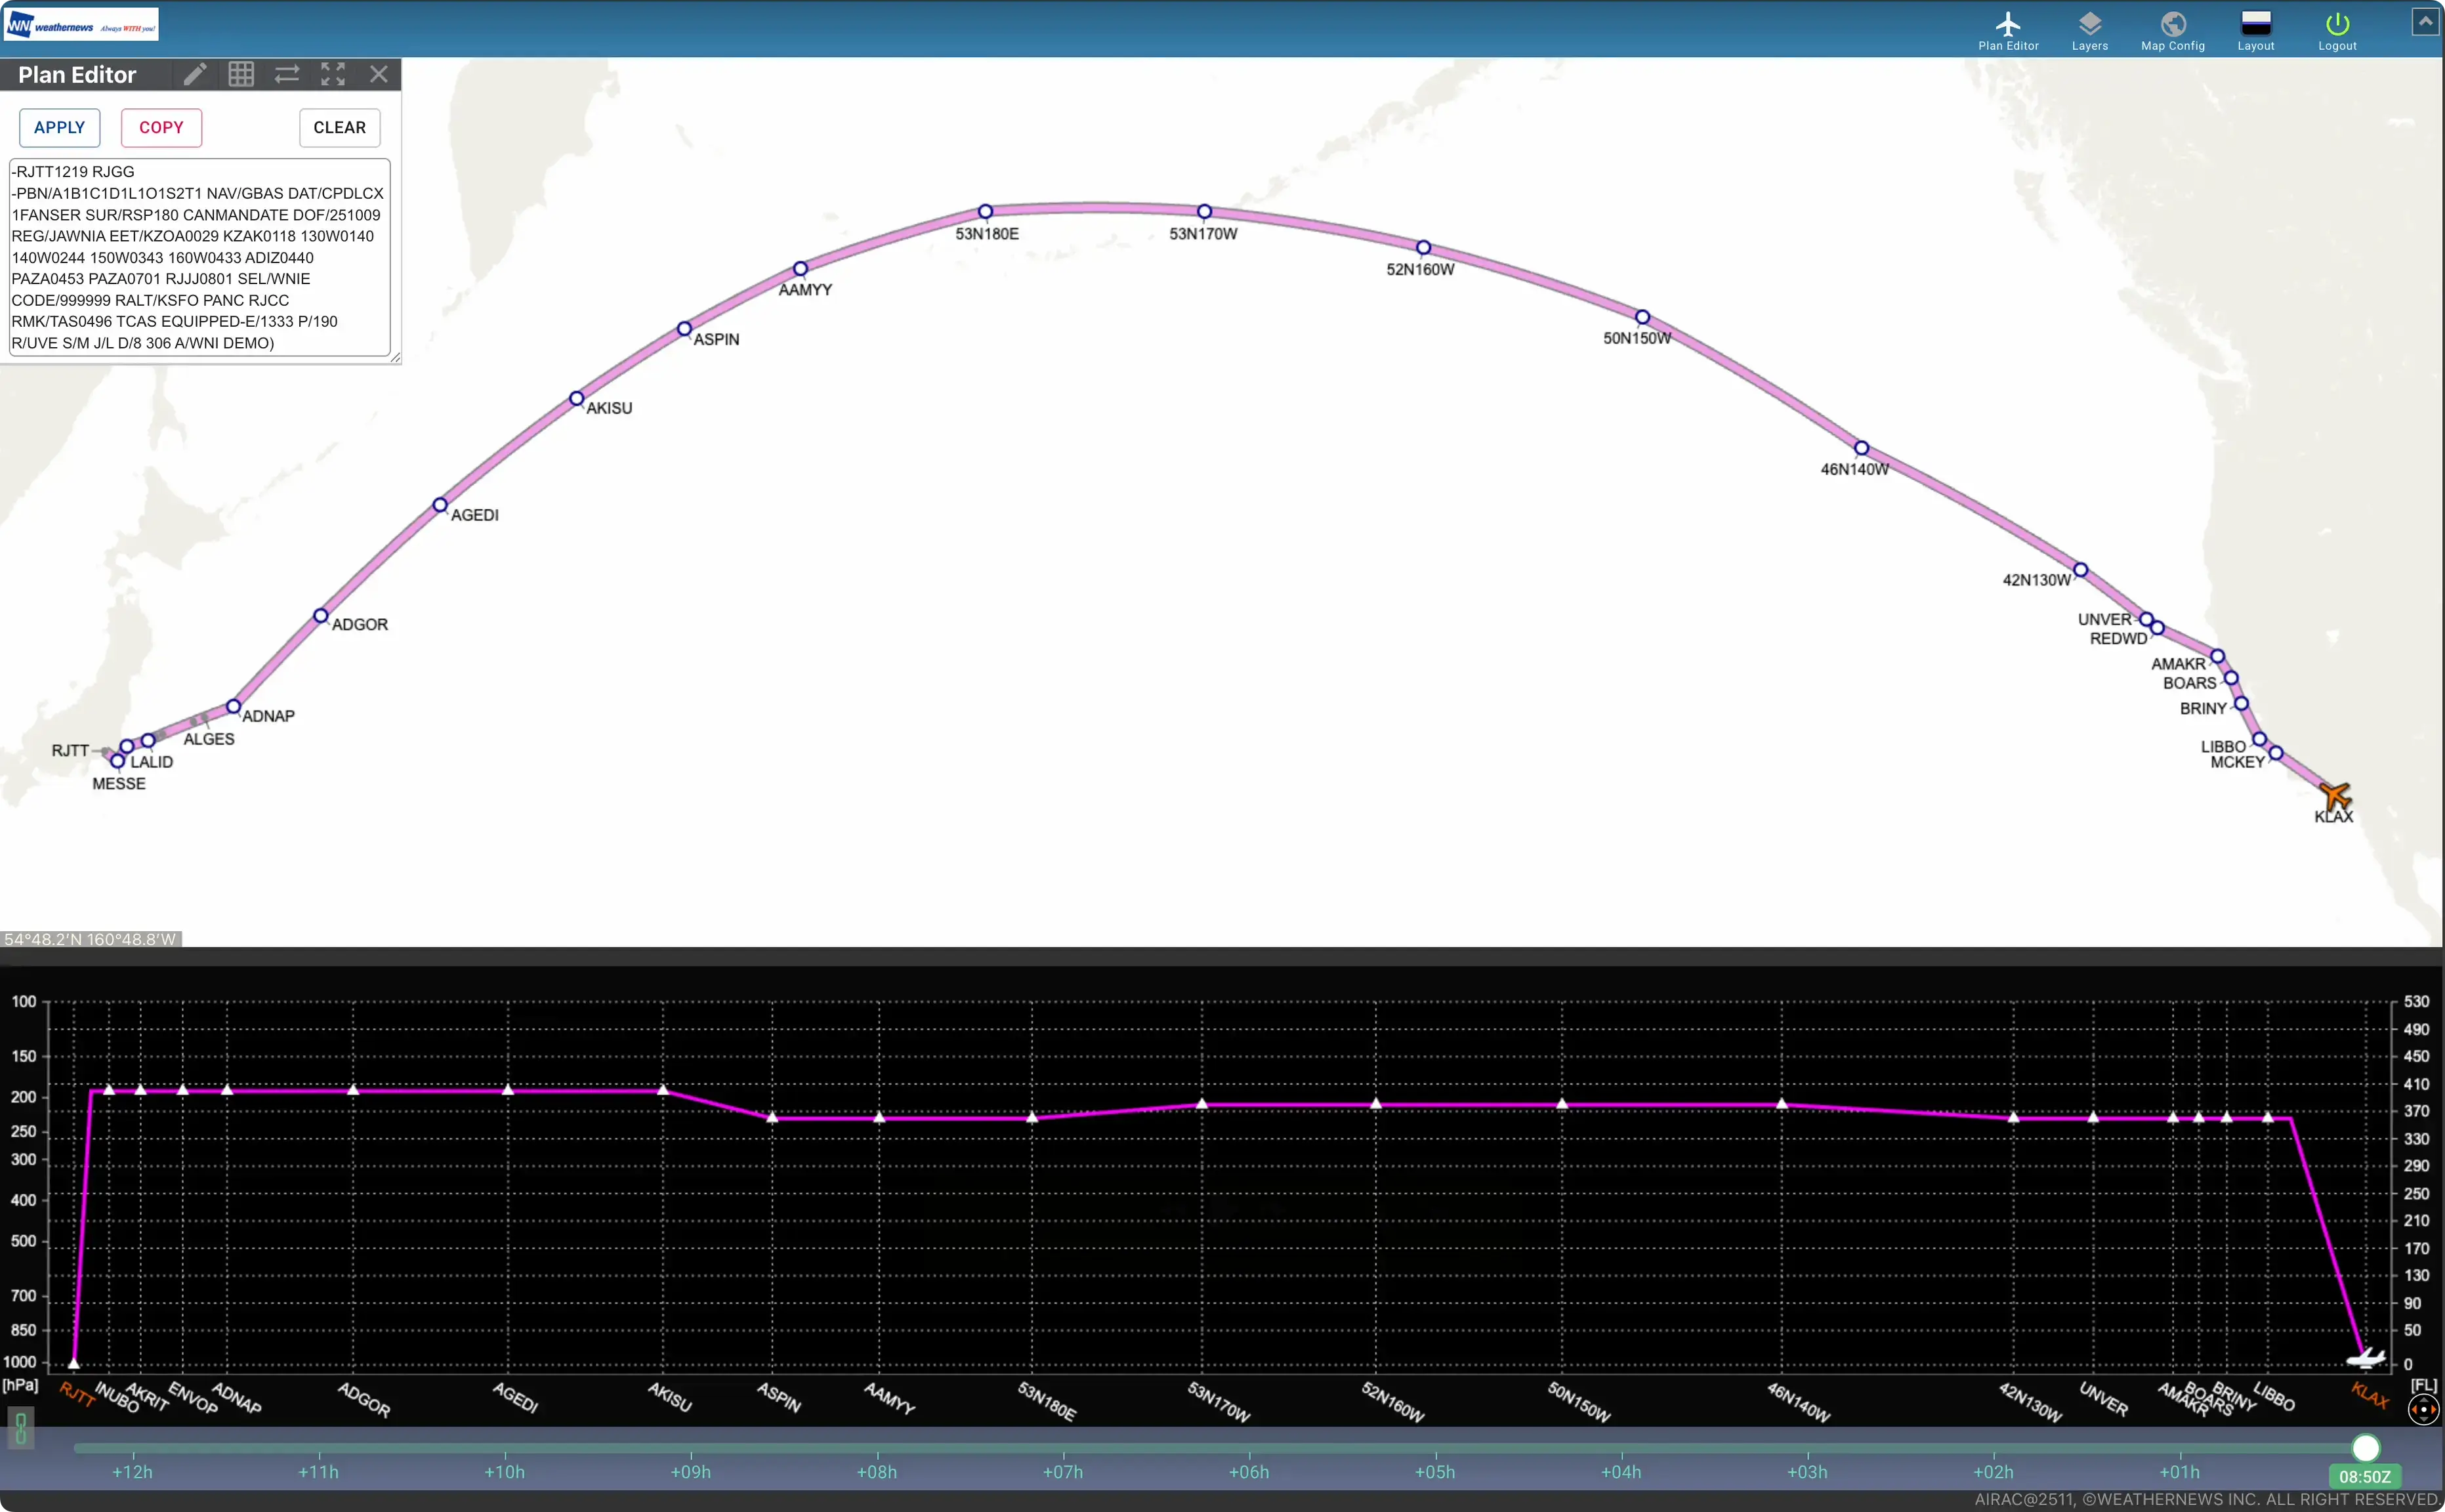Expand Plan Editor to fullscreen
Image resolution: width=2445 pixels, height=1512 pixels.
tap(333, 74)
